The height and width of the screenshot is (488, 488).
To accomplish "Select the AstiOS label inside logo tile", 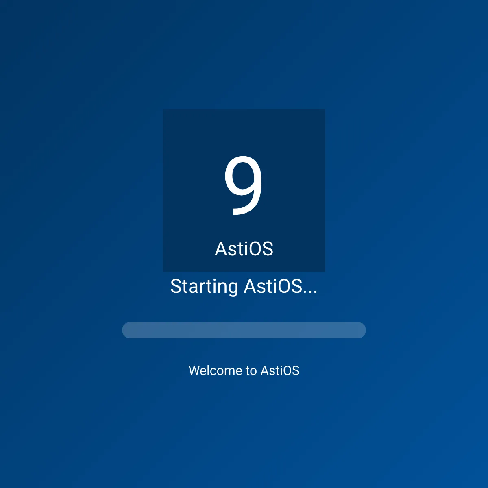I will click(x=244, y=249).
